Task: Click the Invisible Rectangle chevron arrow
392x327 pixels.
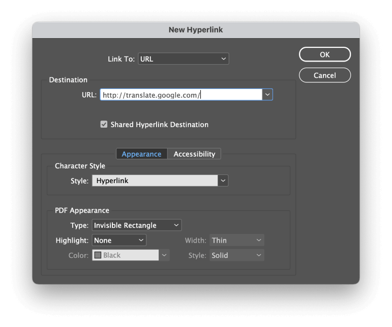Action: [x=176, y=225]
